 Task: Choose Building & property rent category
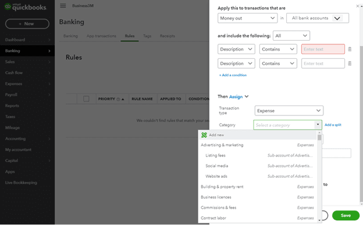258,187
